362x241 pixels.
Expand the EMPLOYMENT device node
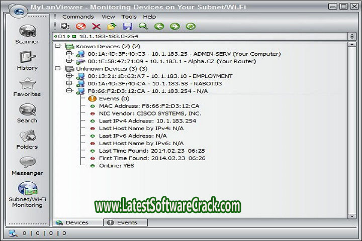coord(69,76)
